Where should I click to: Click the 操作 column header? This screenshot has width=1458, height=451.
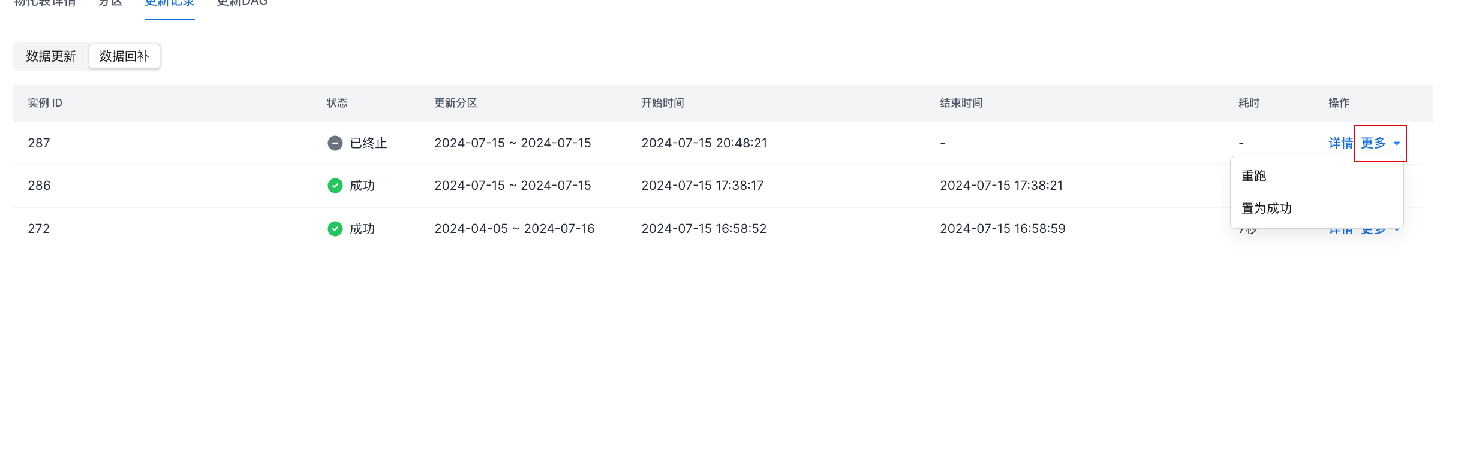(x=1339, y=103)
